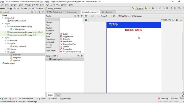Select RUHUL AMIN text in preview
The height and width of the screenshot is (103, 184).
[134, 30]
